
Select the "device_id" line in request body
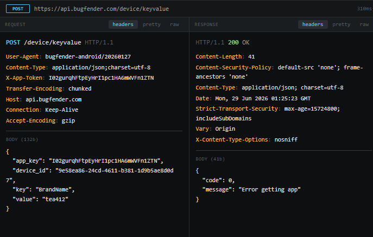coord(90,175)
